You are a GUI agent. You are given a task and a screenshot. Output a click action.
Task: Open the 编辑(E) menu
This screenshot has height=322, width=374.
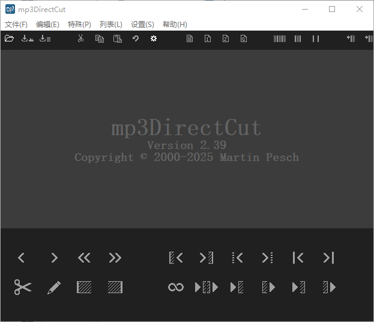(x=47, y=25)
